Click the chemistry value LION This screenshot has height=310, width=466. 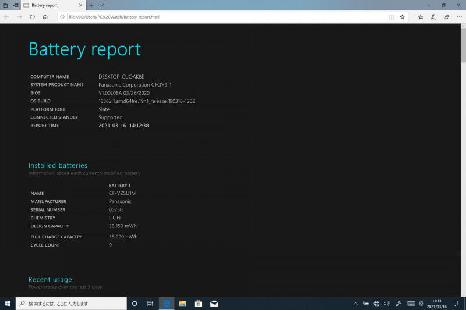point(115,218)
